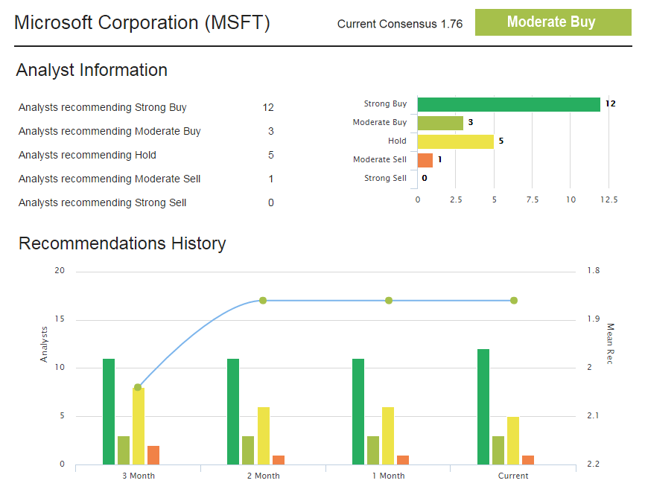
Task: Click the 1 Month mean rec line point
Action: [x=388, y=301]
